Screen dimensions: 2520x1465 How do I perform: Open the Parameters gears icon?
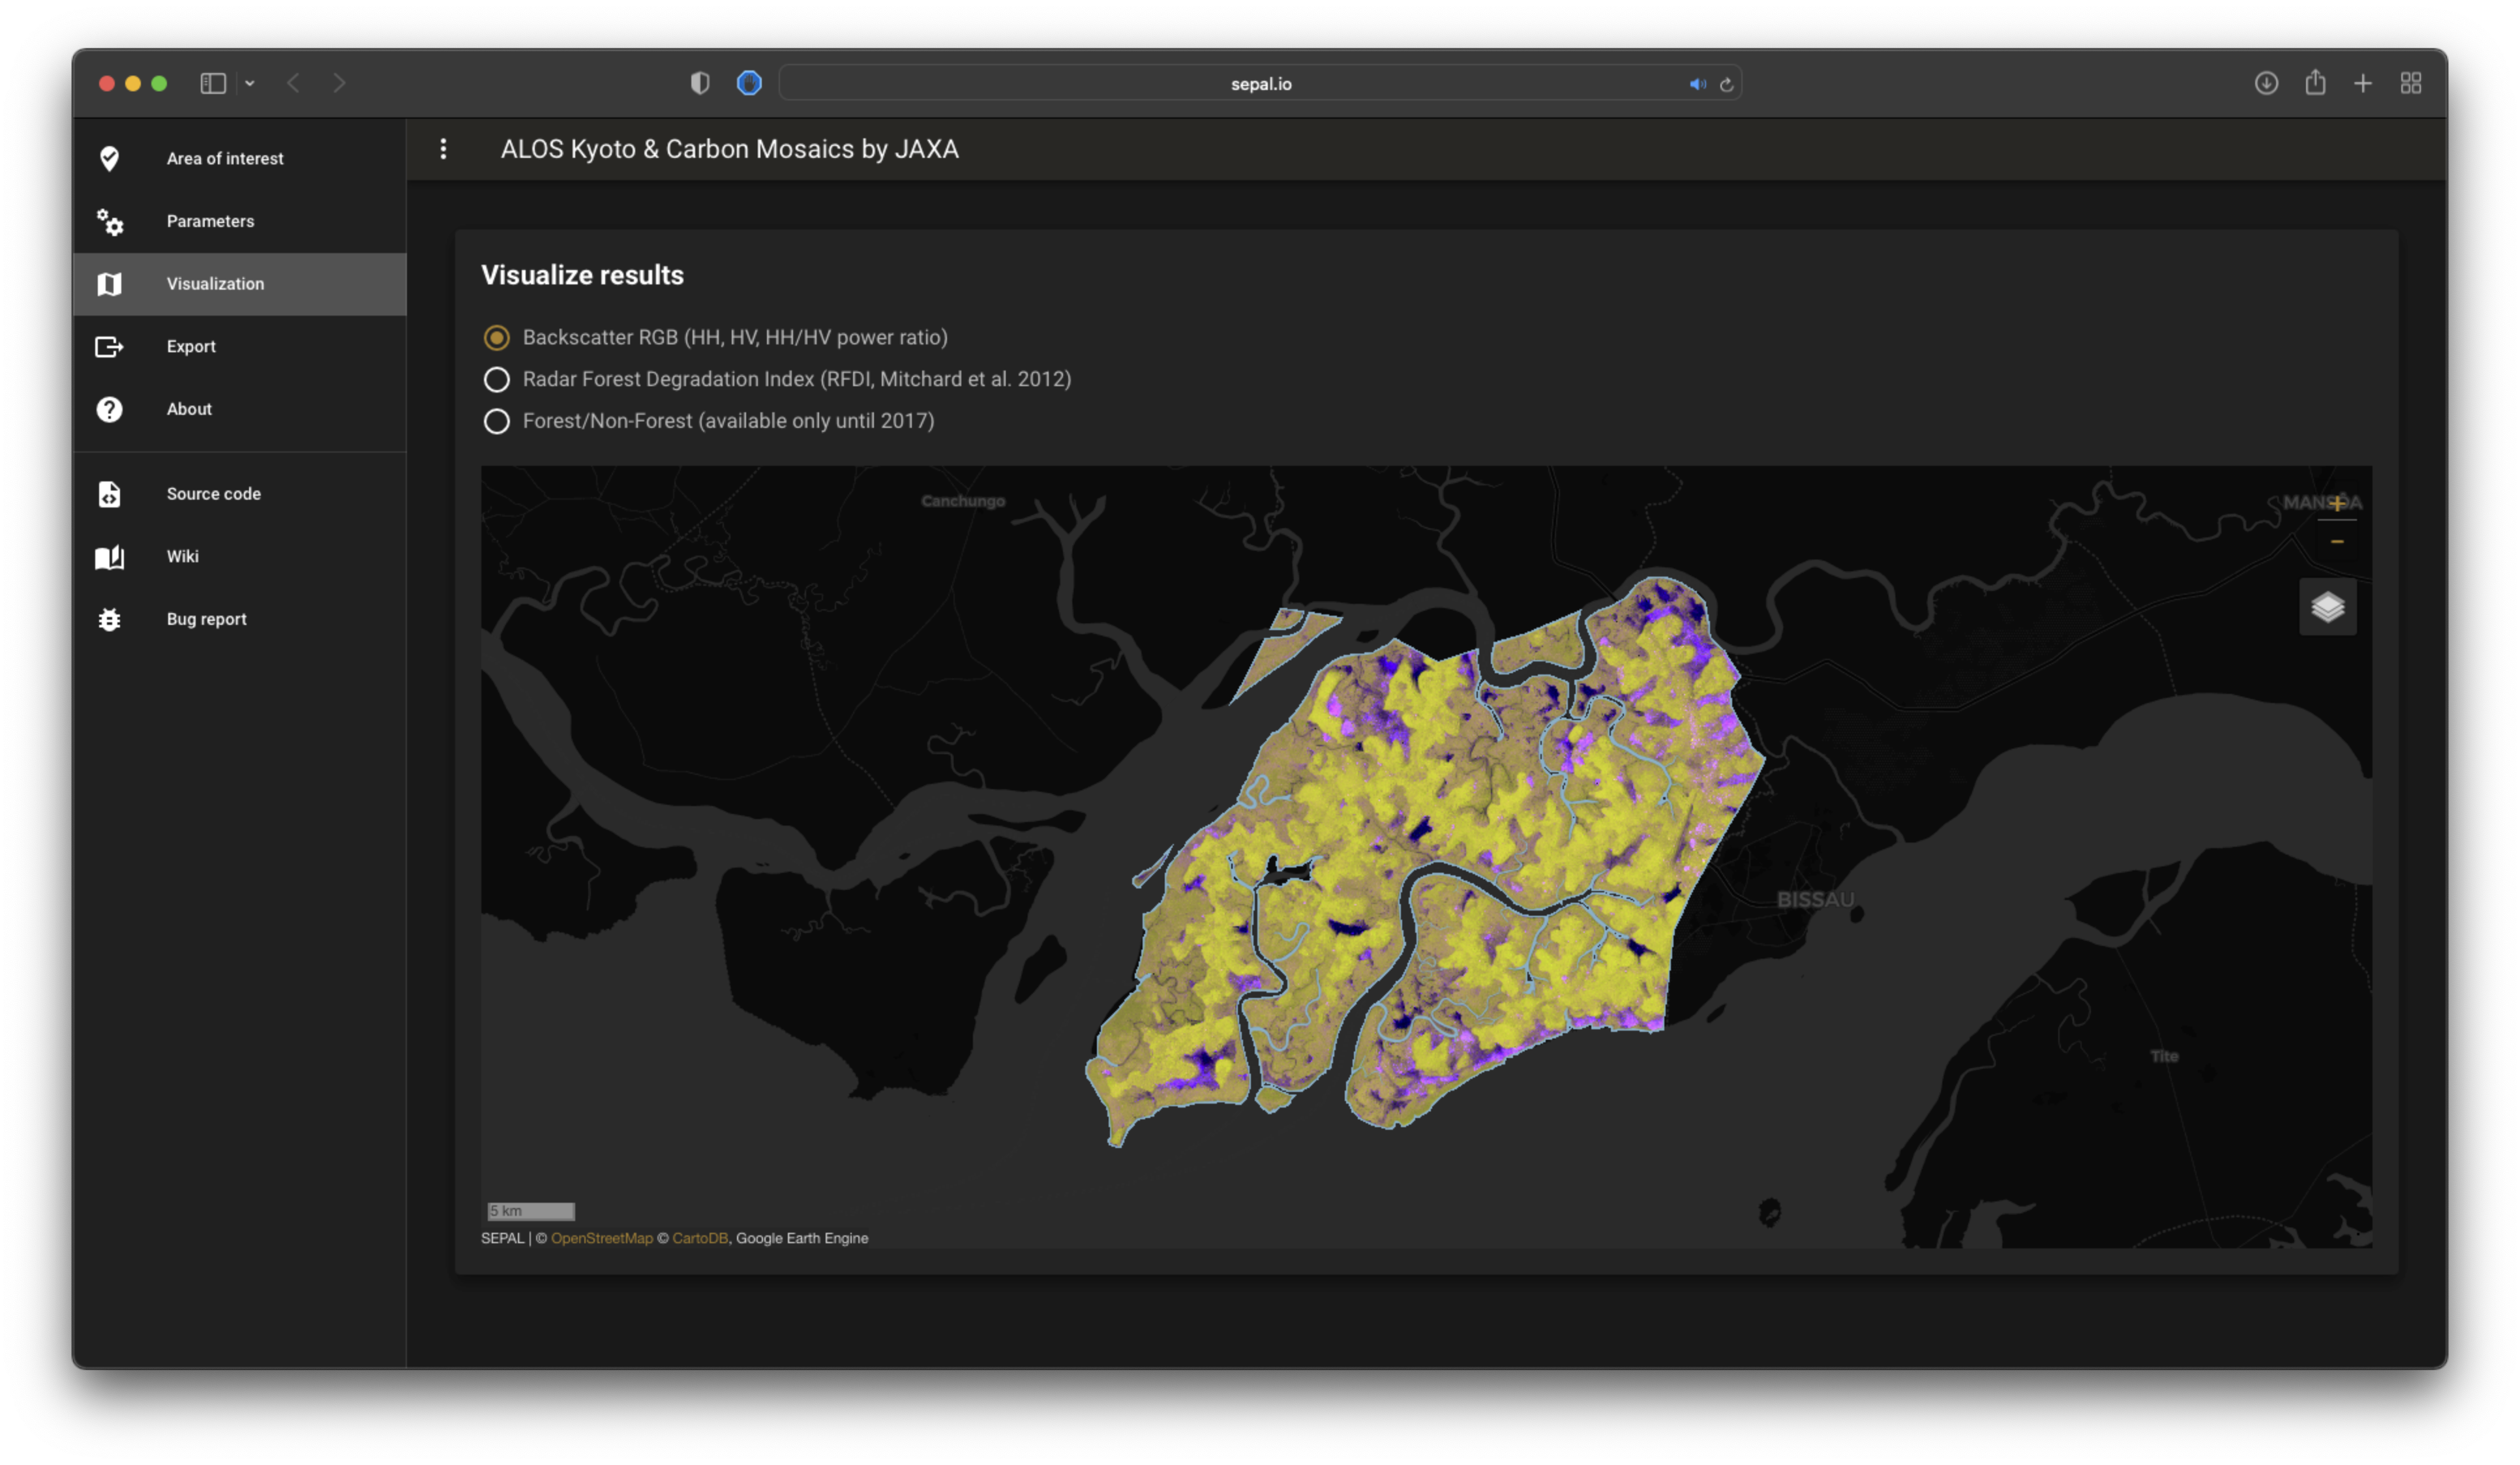tap(109, 221)
